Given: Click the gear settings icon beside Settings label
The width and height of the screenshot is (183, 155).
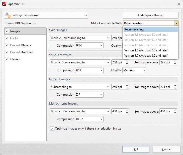Looking at the screenshot, I should click(x=8, y=15).
